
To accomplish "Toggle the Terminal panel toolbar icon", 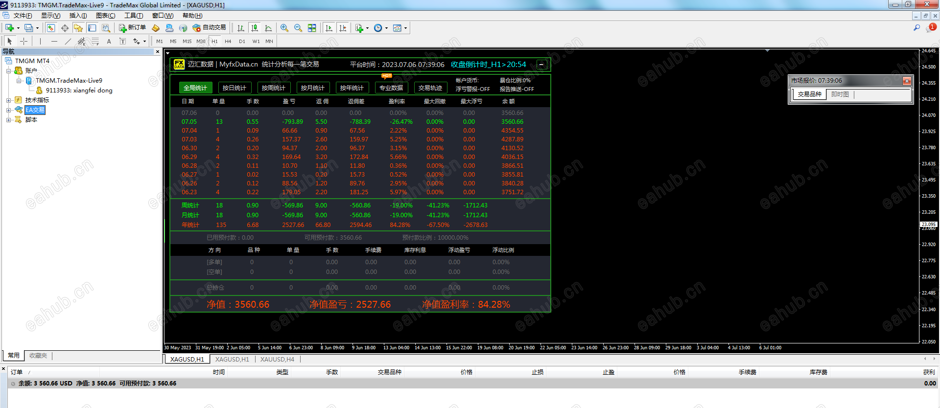I will (92, 28).
